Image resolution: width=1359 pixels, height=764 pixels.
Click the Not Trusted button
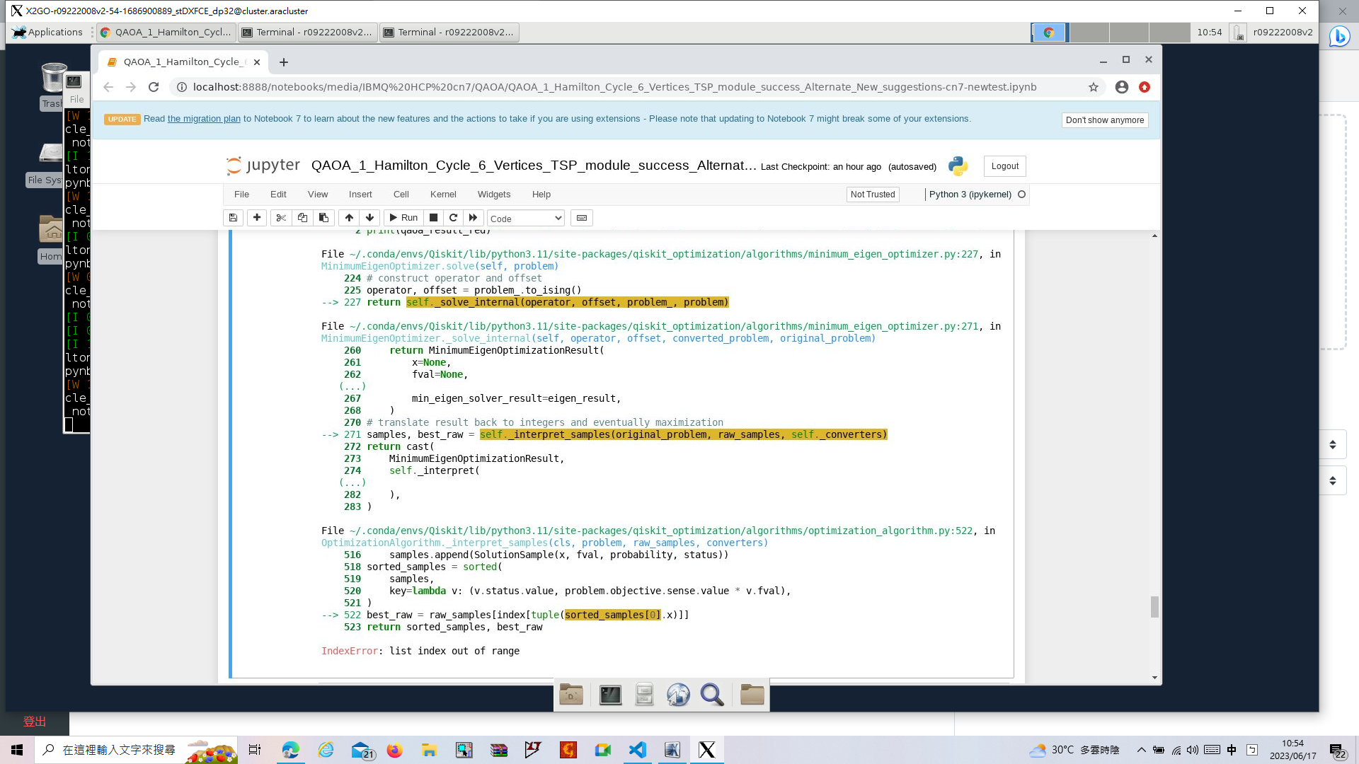pos(873,195)
